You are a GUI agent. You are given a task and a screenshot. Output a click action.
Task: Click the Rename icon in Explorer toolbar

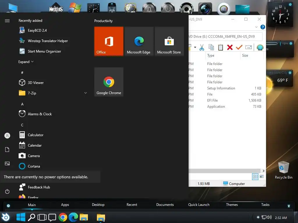click(249, 47)
